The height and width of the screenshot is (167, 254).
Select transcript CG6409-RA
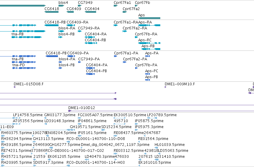point(71,25)
